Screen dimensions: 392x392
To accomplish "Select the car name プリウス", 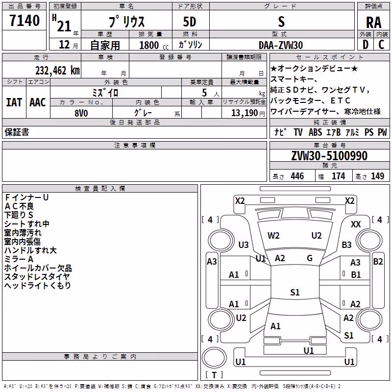I will [x=127, y=22].
